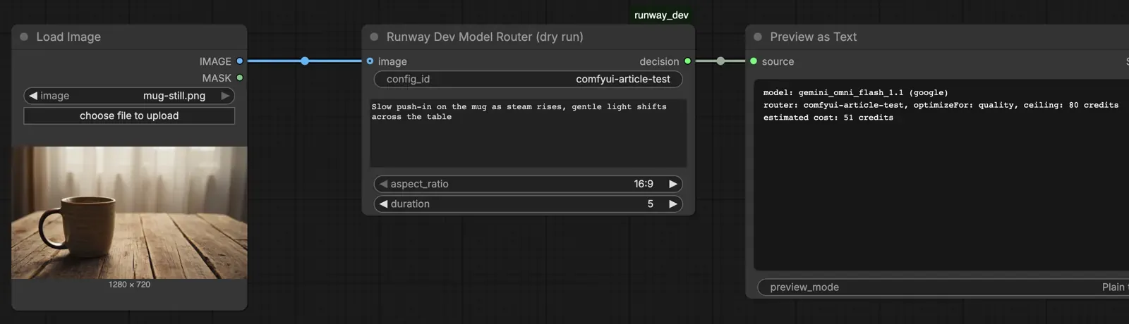Screen dimensions: 1129x324
Task: Click the IMAGE output socket on Load Image
Action: point(240,61)
